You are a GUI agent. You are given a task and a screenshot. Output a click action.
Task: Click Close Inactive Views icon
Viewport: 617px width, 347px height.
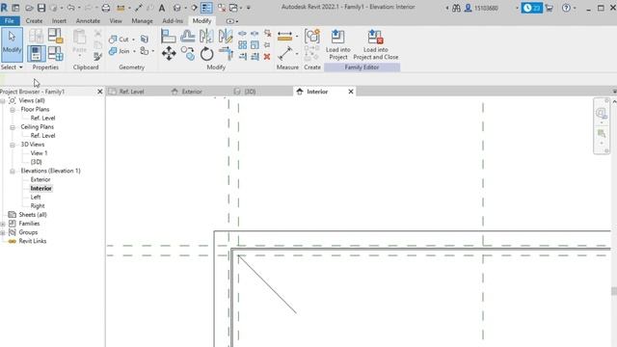(222, 8)
